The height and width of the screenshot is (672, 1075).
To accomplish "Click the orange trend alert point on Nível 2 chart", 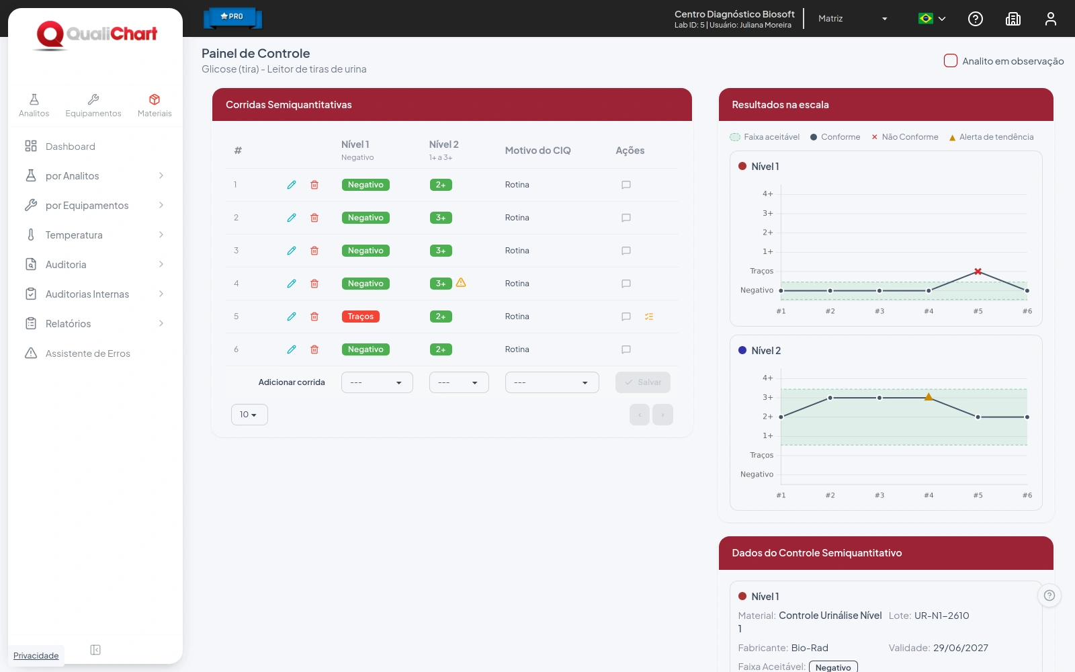I will pos(929,397).
